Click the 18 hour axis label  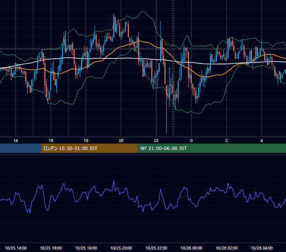[x=86, y=141]
